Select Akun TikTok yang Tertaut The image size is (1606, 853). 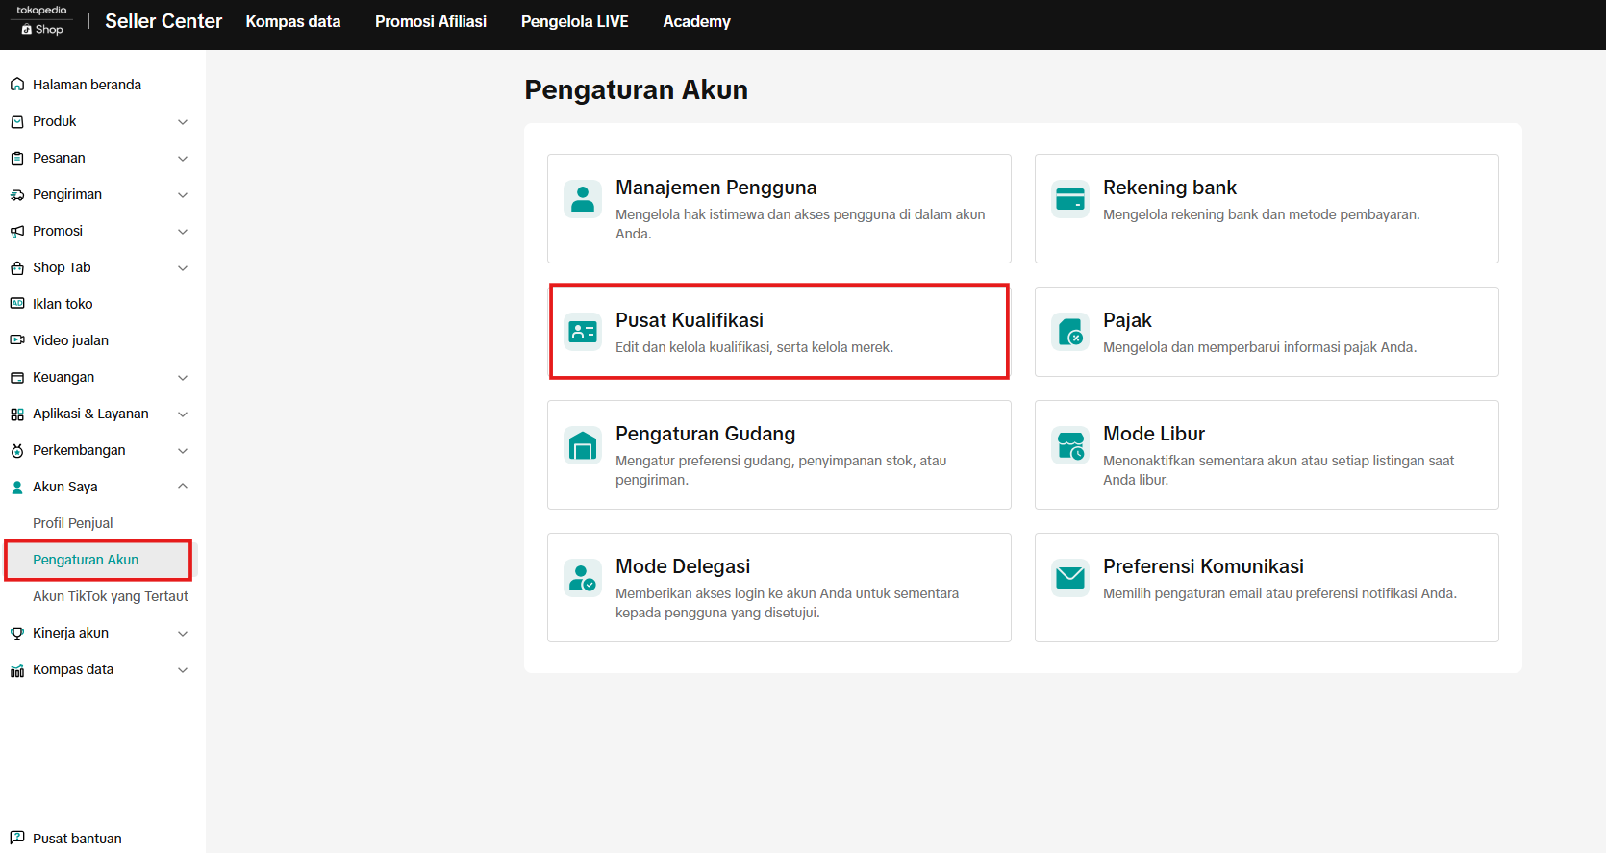point(111,596)
